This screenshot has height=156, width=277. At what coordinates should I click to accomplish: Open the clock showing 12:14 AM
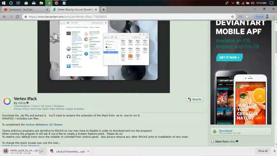click(261, 3)
